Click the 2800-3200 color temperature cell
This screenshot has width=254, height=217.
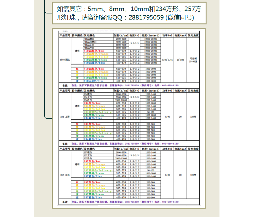(x=121, y=39)
